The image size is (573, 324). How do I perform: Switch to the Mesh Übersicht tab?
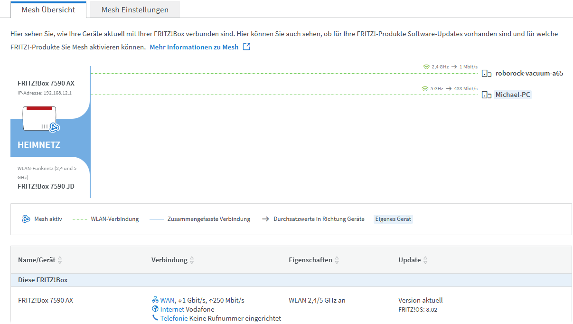(48, 10)
